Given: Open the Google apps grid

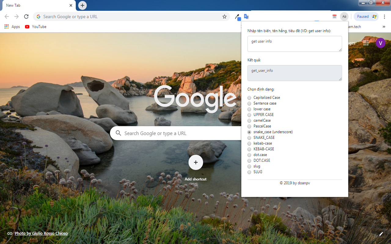Looking at the screenshot, I should (366, 43).
